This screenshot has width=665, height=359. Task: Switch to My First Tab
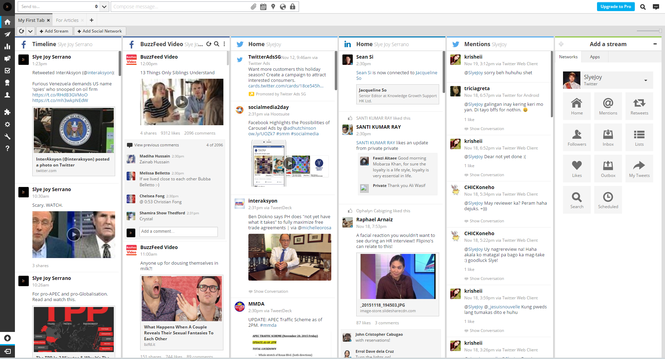coord(31,20)
